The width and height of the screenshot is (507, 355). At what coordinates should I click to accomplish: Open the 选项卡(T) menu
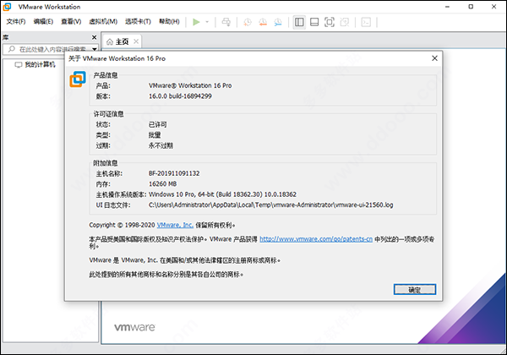pyautogui.click(x=138, y=22)
